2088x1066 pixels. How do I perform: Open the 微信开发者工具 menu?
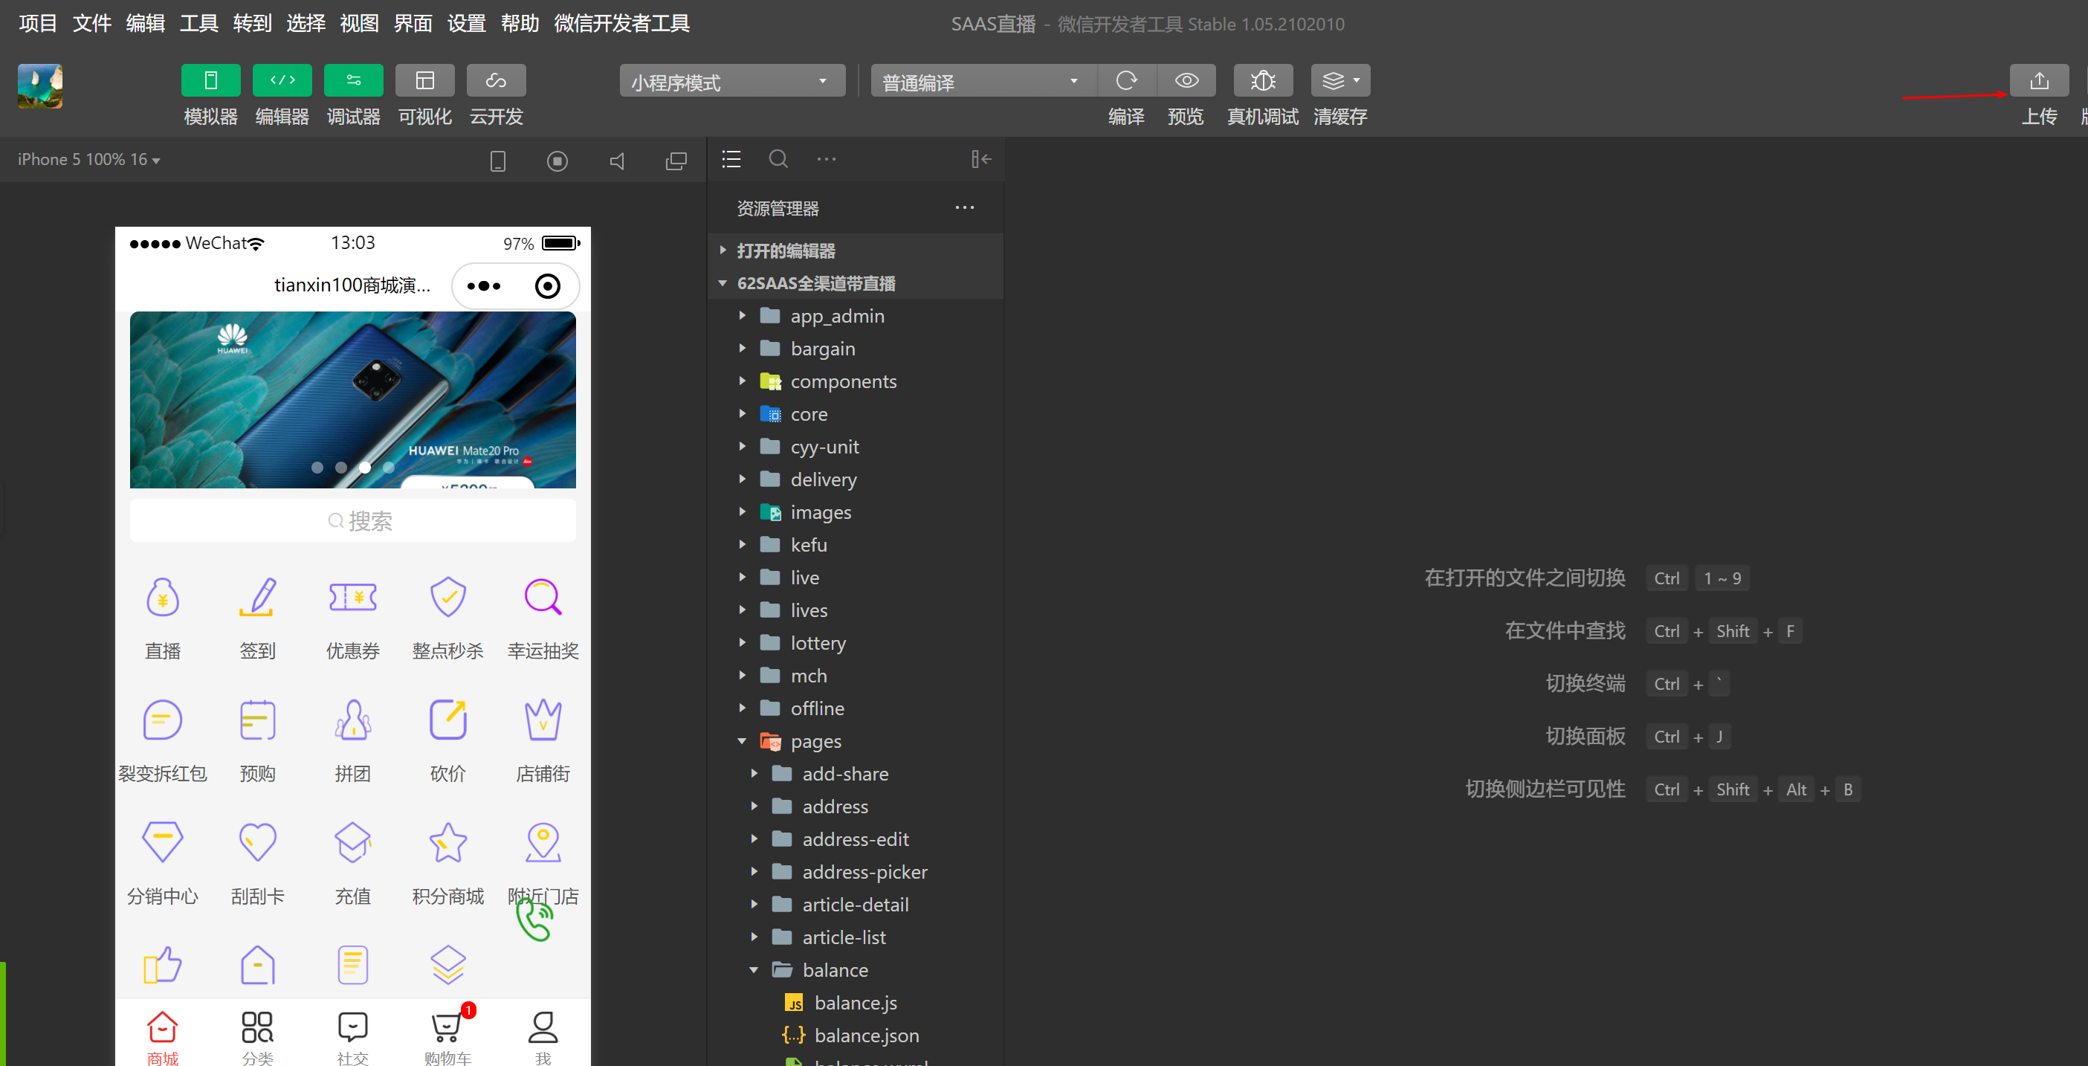621,23
